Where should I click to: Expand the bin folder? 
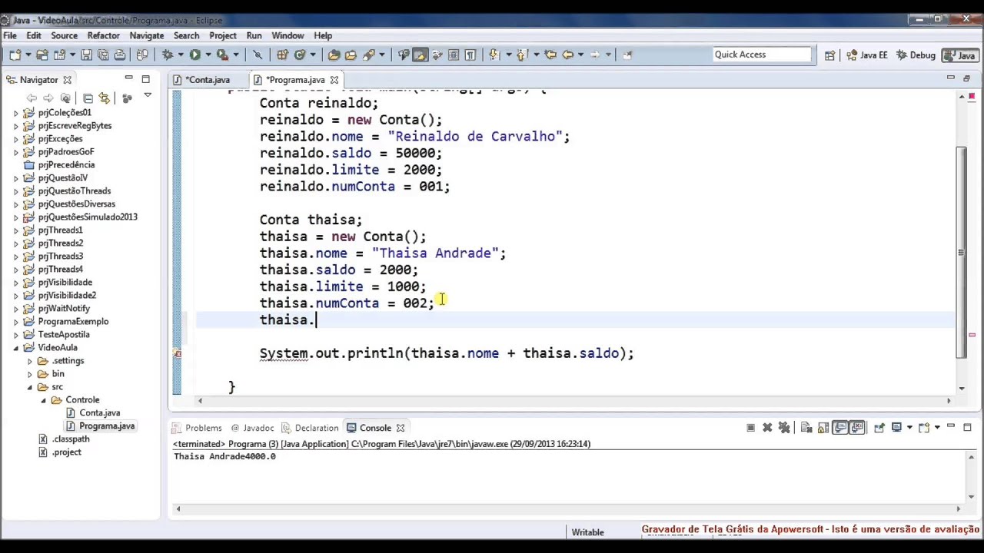[32, 374]
